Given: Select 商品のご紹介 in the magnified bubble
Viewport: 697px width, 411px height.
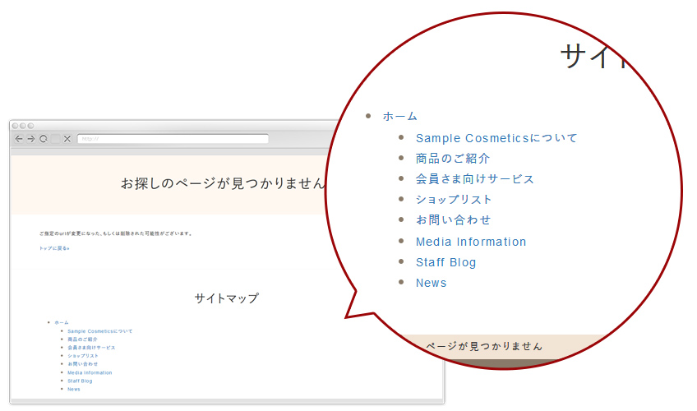Looking at the screenshot, I should click(x=453, y=159).
